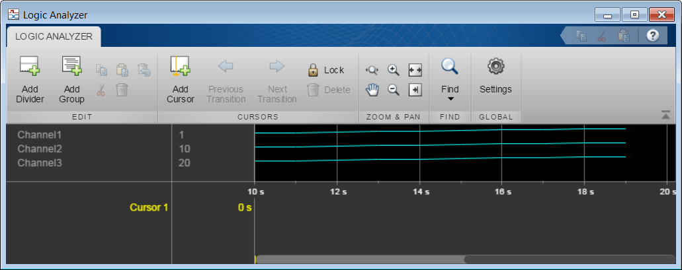Select the zoom in magnifier tool
Screen dimensions: 682x270
point(393,70)
